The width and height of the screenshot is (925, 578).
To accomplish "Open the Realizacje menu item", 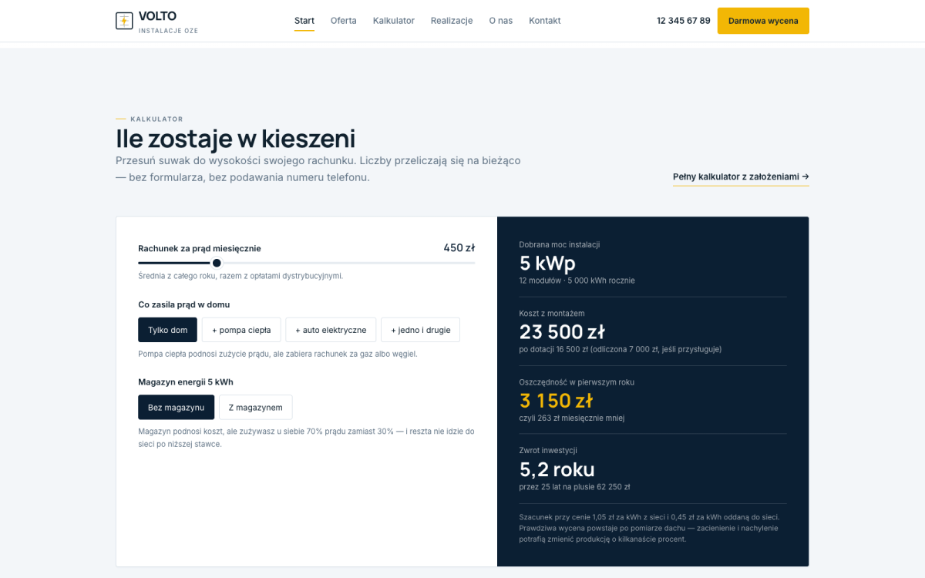I will pos(452,21).
